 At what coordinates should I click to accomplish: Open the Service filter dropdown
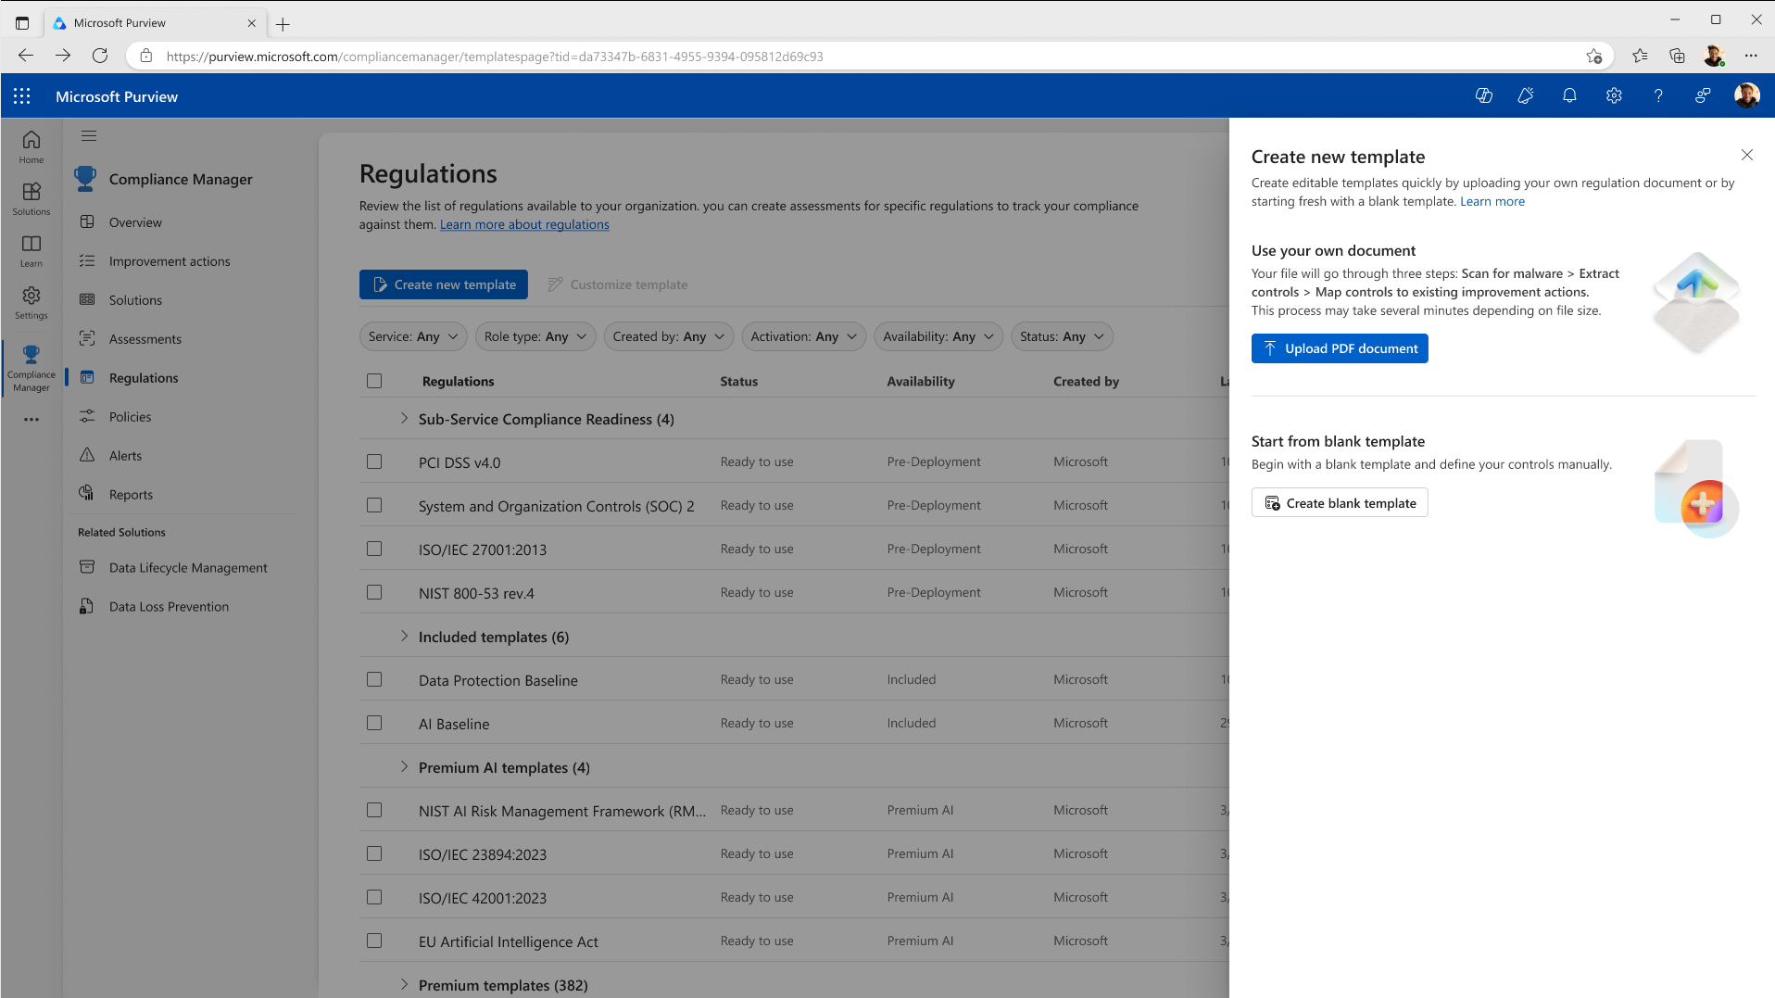(413, 336)
